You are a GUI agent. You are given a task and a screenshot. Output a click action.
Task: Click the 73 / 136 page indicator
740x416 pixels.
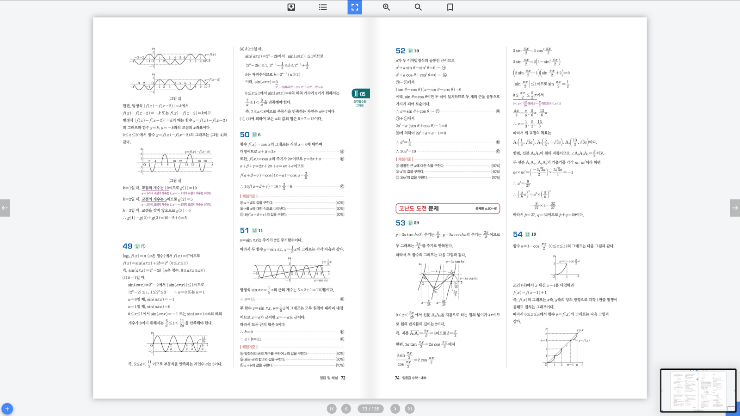(x=370, y=409)
